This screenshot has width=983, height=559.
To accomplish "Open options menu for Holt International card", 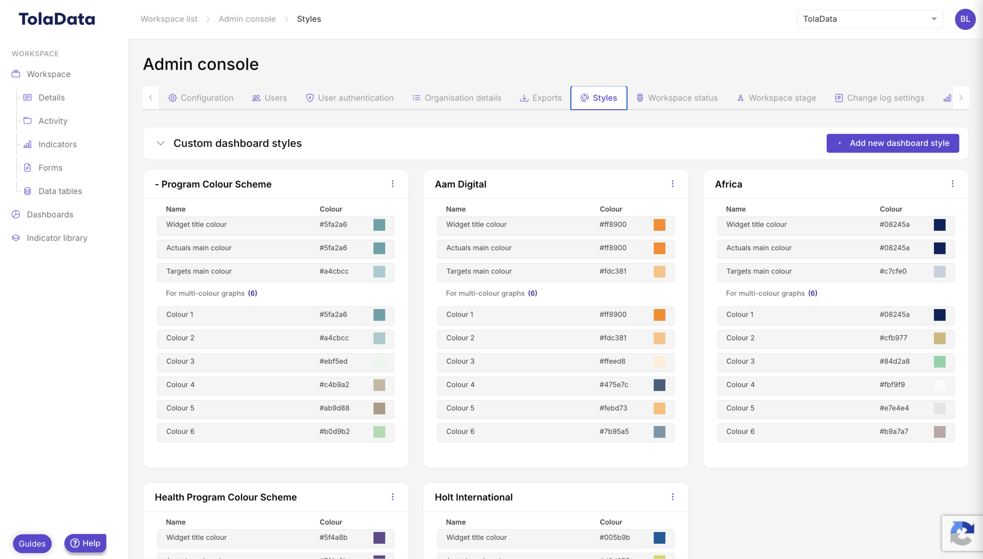I will click(x=672, y=497).
